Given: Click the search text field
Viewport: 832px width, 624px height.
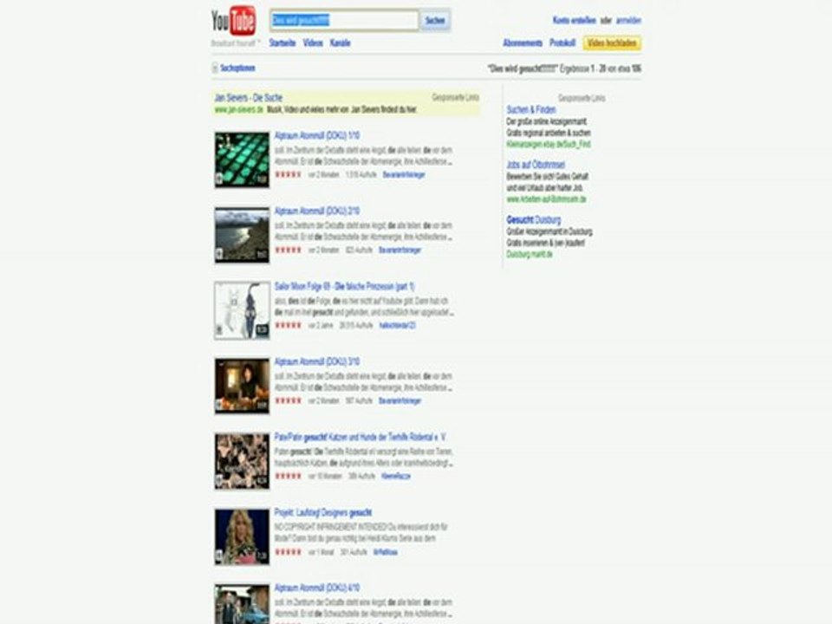Looking at the screenshot, I should tap(344, 21).
